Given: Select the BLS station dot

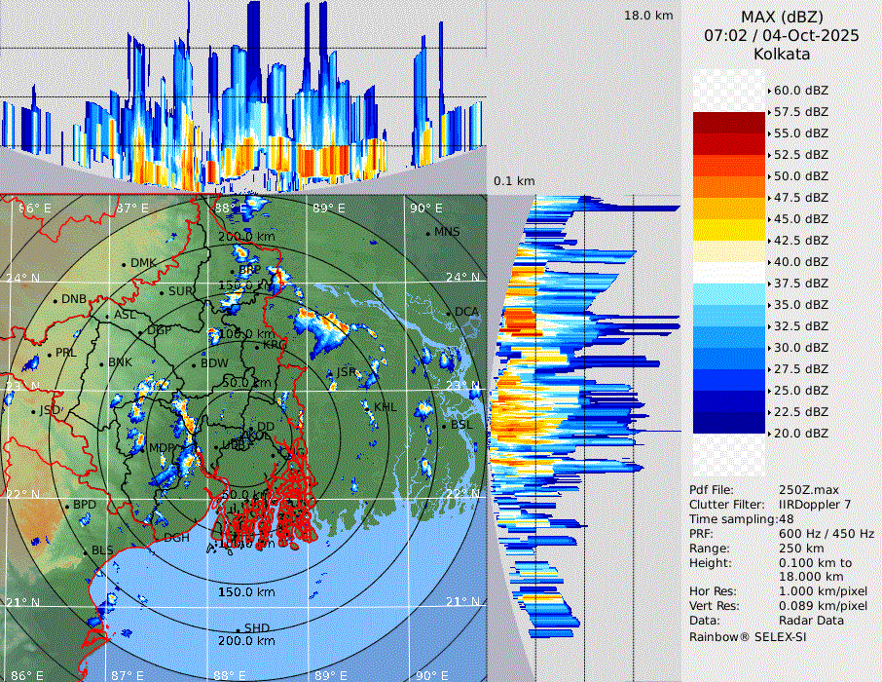Looking at the screenshot, I should click(86, 552).
